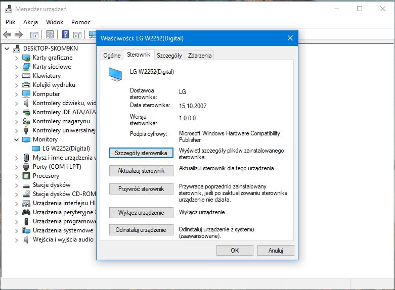This screenshot has height=290, width=395.
Task: Select the Kolejki wydruku tree label
Action: click(54, 85)
